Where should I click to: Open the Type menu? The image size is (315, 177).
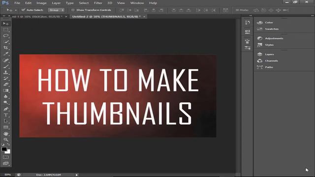tap(70, 3)
